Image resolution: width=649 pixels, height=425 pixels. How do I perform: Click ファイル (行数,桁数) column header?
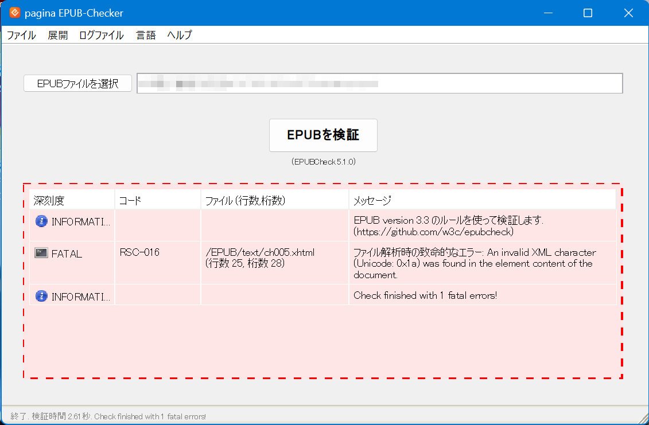[275, 200]
